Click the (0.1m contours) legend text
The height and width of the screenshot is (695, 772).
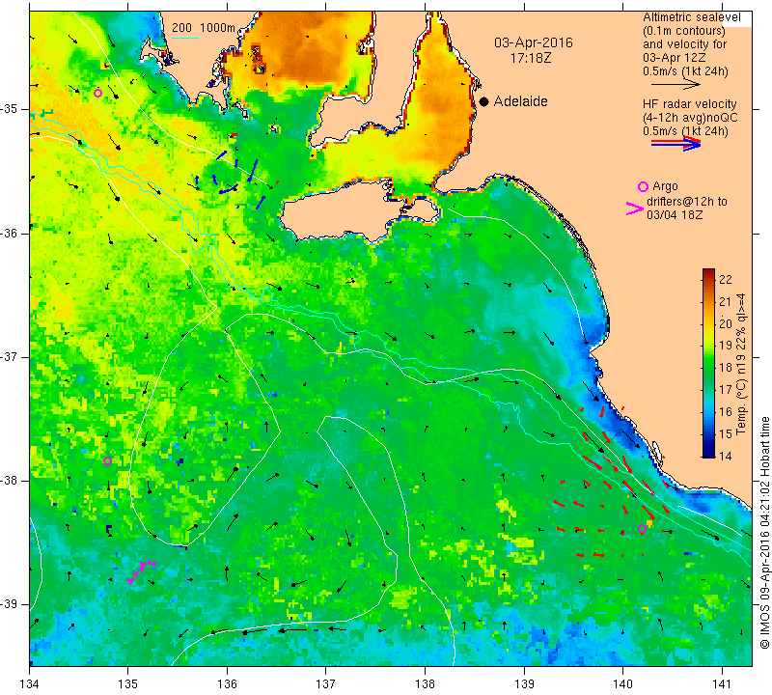(x=684, y=31)
